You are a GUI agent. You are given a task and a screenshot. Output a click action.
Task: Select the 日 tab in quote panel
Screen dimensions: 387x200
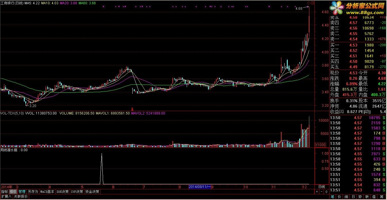pos(354,197)
